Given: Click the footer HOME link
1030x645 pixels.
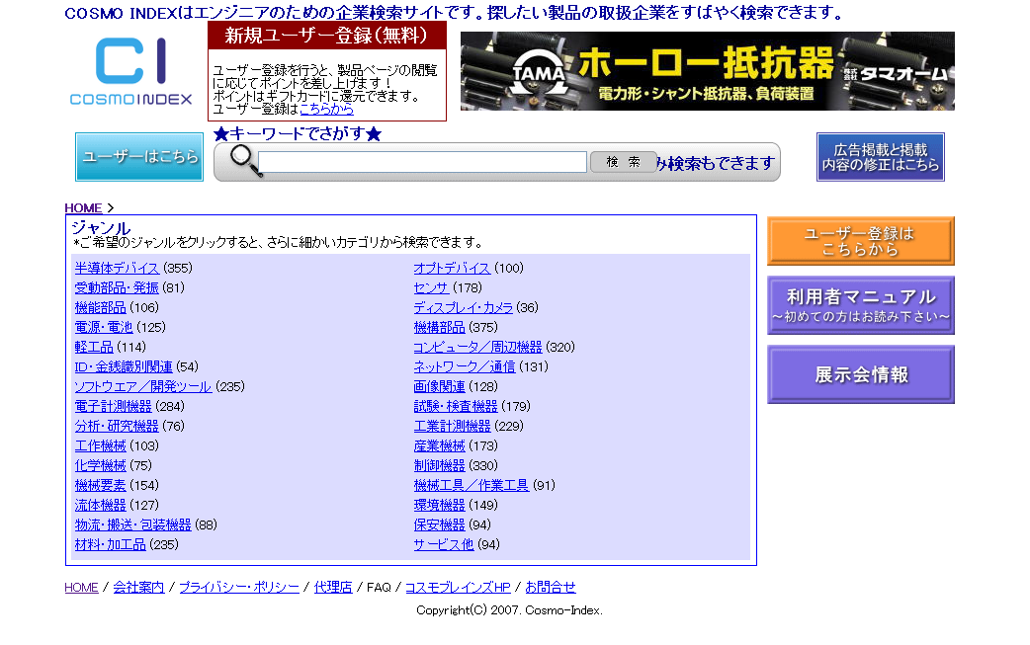Looking at the screenshot, I should click(x=81, y=588).
